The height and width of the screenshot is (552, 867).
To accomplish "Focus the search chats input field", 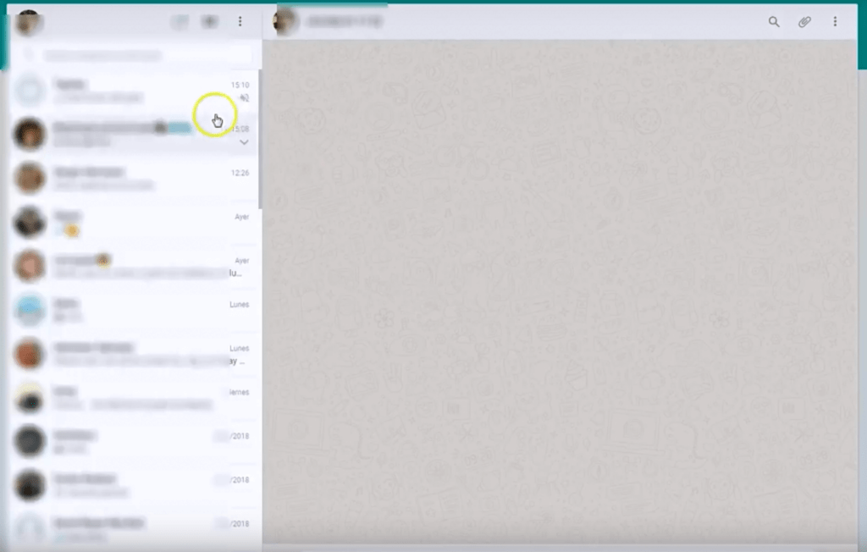I will pyautogui.click(x=136, y=55).
